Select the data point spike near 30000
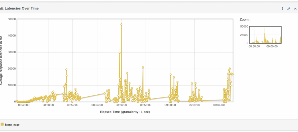The height and width of the screenshot is (132, 298). [x=119, y=53]
